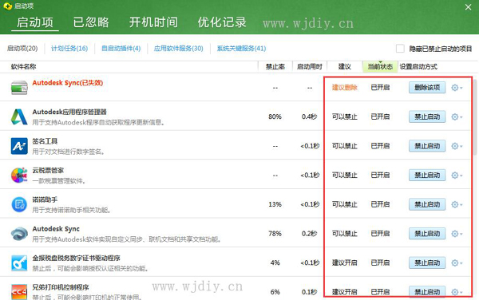
Task: Select the 签名工具 app icon
Action: 19,146
